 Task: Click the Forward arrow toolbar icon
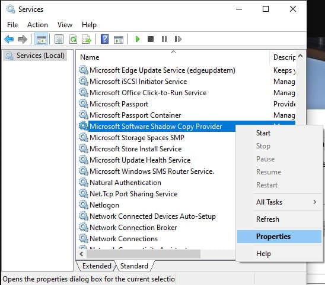pos(23,39)
